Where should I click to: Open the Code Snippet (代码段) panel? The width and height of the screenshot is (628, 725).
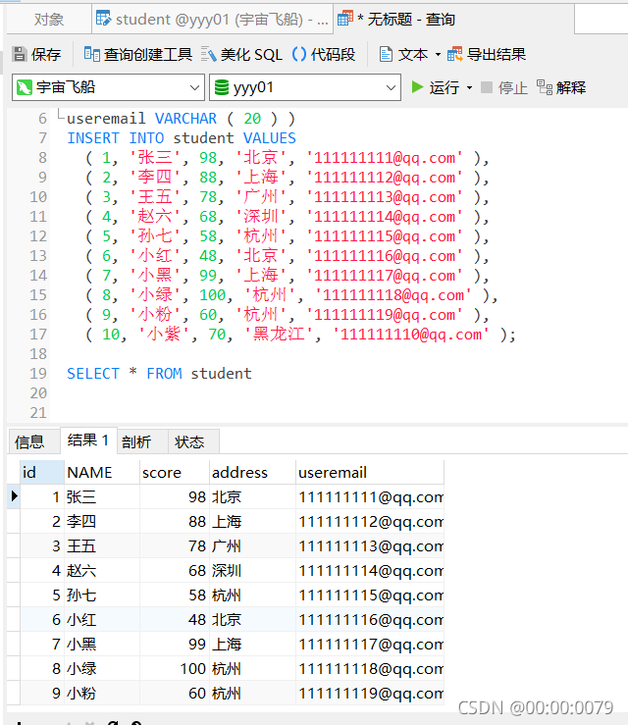[x=324, y=54]
